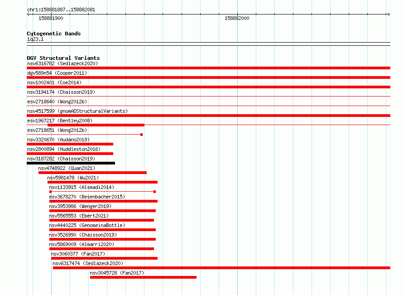Click the end block of esv2718651 glyph
The image size is (403, 295).
142,135
